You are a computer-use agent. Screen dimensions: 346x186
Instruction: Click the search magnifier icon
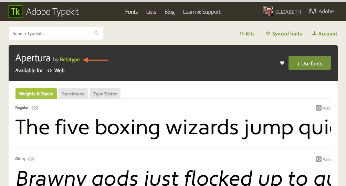point(96,33)
